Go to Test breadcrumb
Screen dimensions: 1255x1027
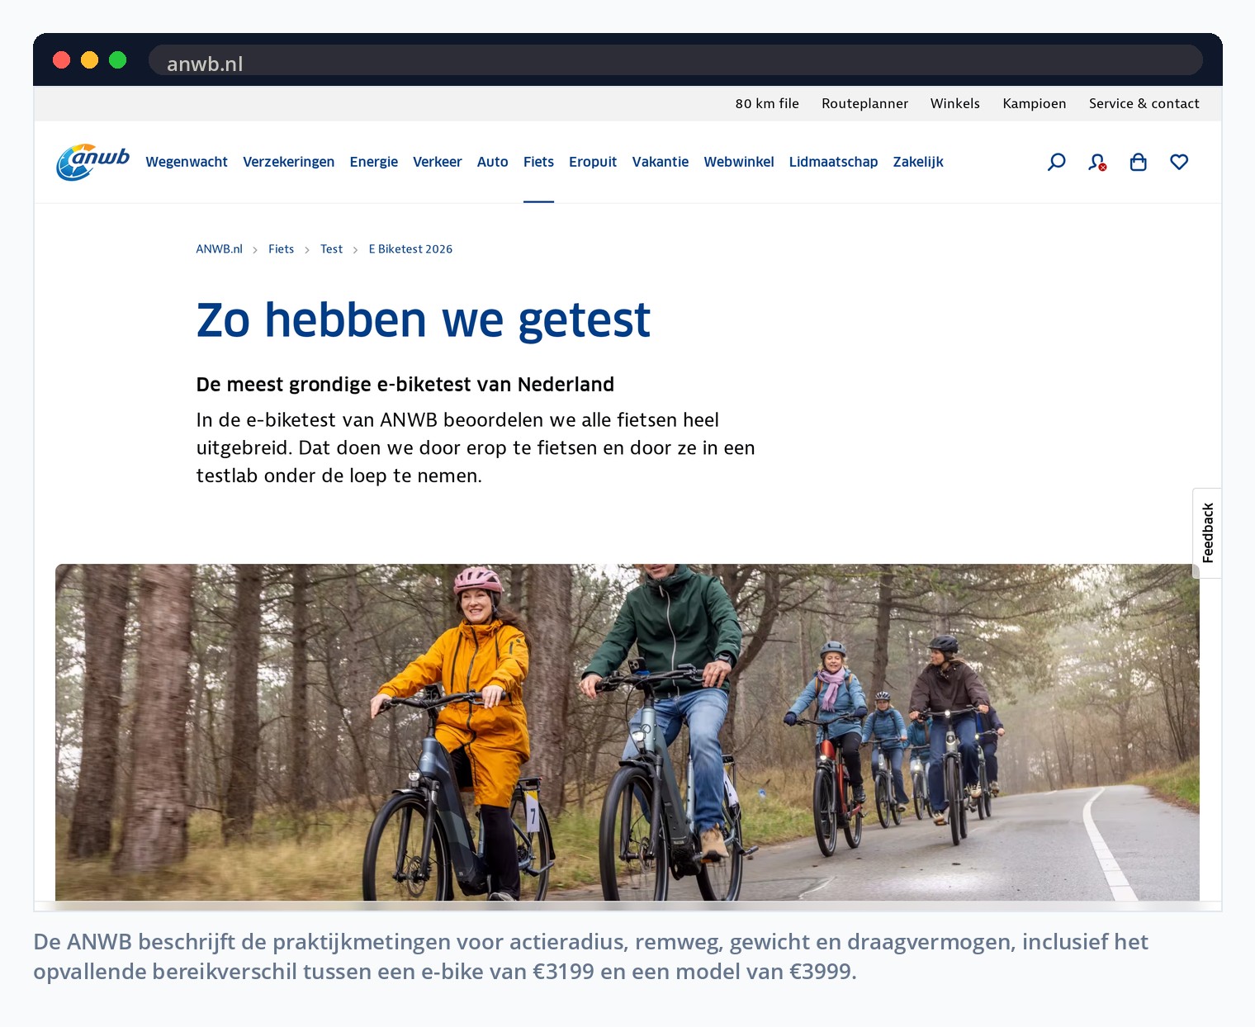coord(331,248)
